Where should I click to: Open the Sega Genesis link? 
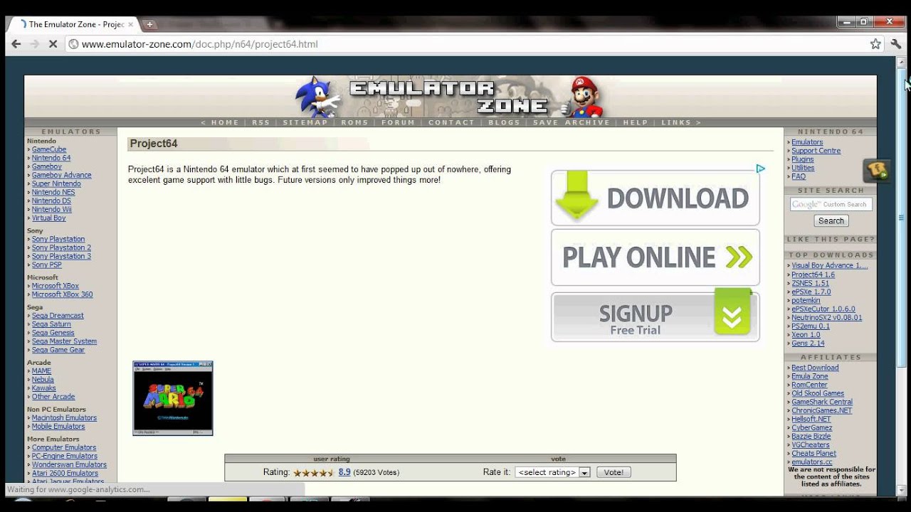[x=53, y=333]
